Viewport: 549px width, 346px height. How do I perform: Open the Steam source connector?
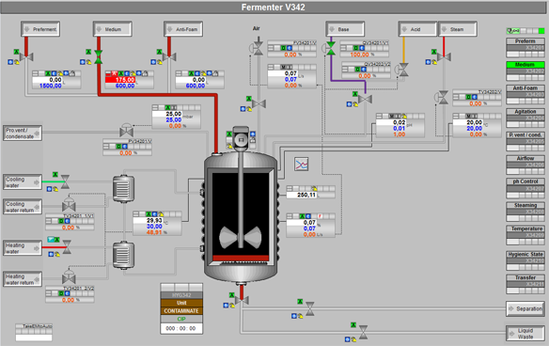click(457, 29)
